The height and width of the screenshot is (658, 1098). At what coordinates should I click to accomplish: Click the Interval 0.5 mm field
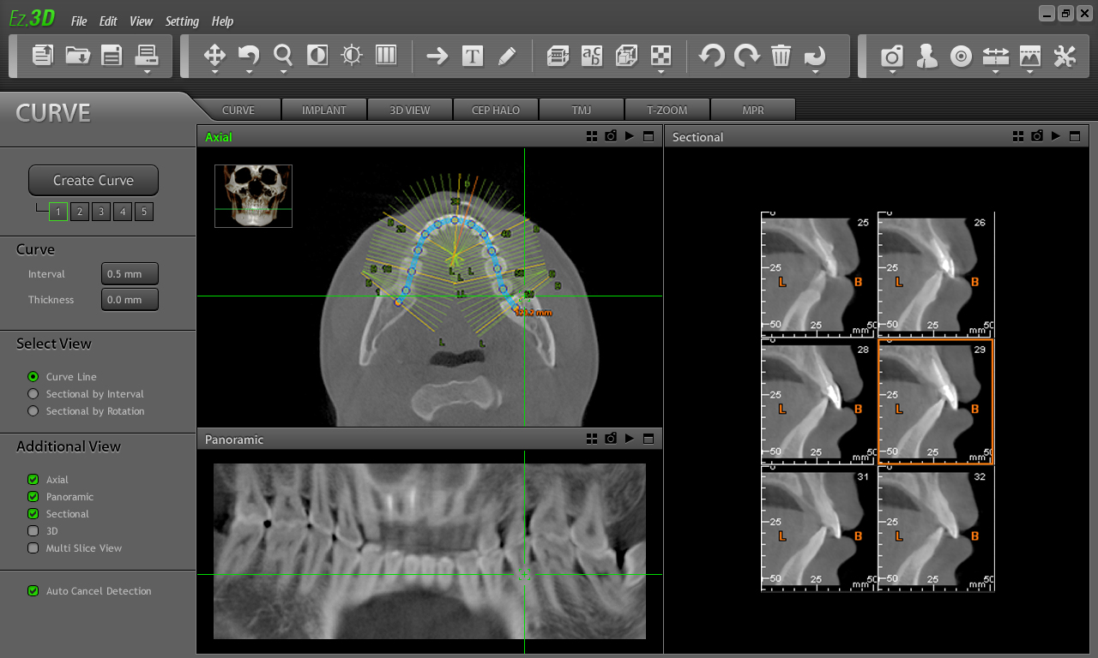click(130, 274)
